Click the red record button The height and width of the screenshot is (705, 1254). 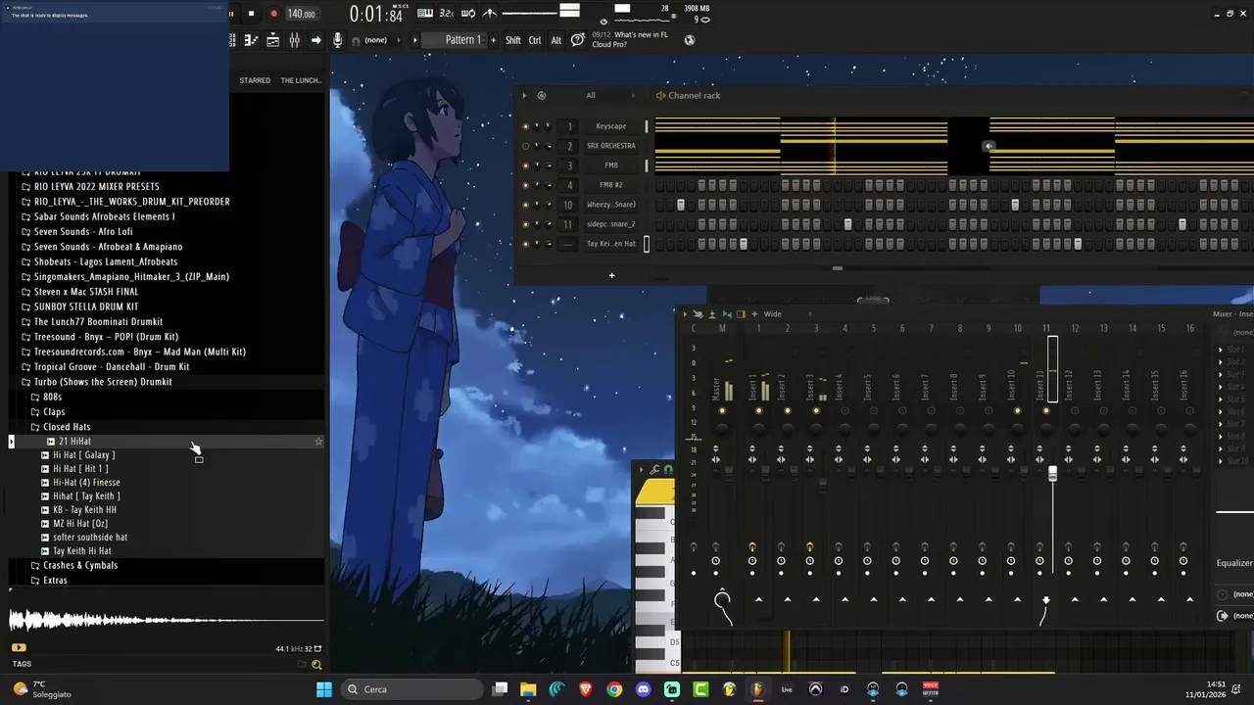[x=273, y=14]
